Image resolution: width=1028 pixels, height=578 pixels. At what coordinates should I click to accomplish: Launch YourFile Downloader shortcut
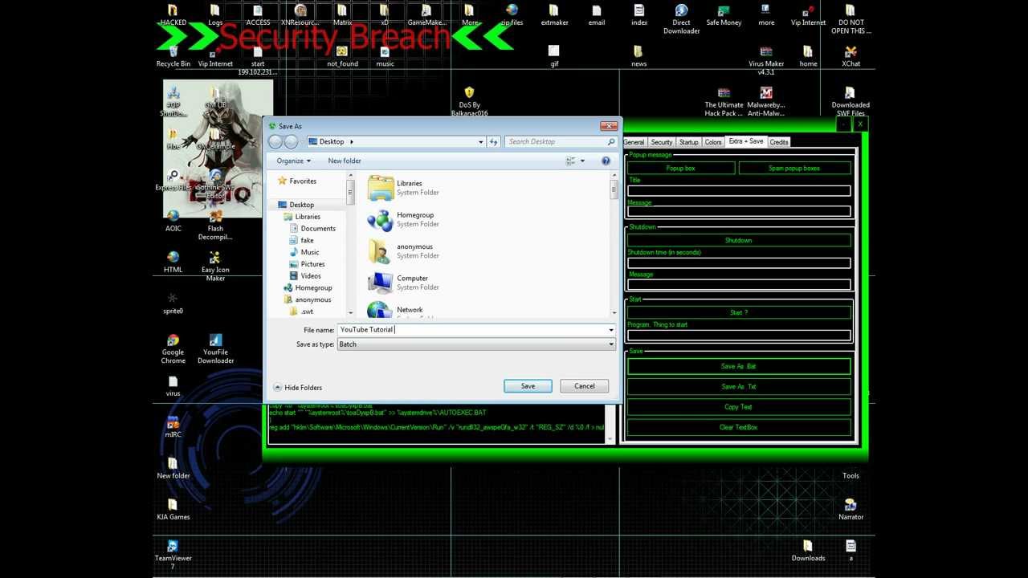click(215, 349)
